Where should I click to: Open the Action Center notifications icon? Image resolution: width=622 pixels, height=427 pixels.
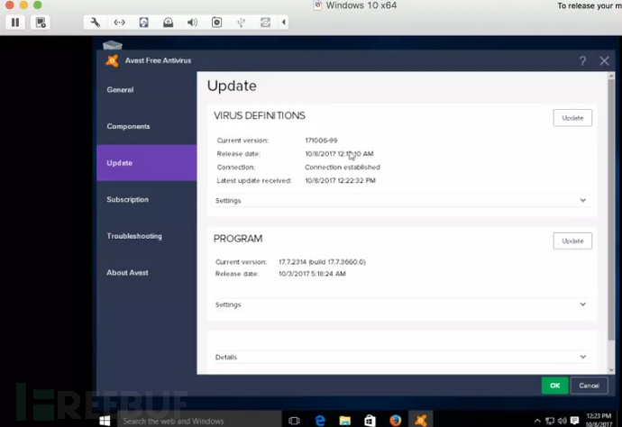[x=574, y=421]
